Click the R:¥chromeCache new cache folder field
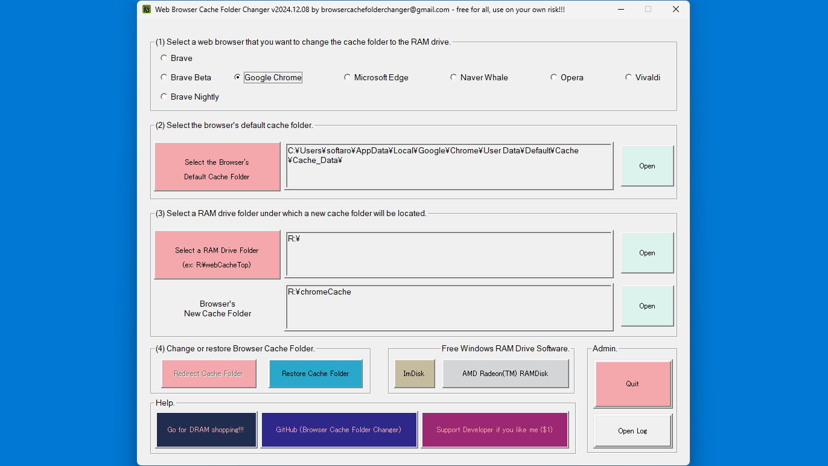This screenshot has width=828, height=466. click(449, 307)
